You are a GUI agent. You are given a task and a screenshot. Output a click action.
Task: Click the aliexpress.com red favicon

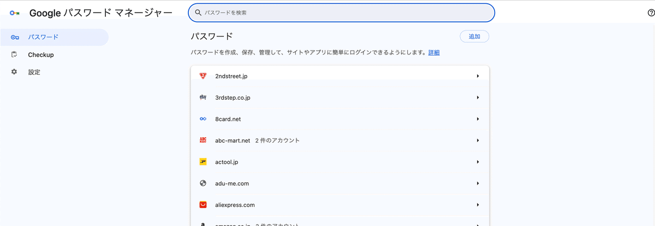coord(203,205)
